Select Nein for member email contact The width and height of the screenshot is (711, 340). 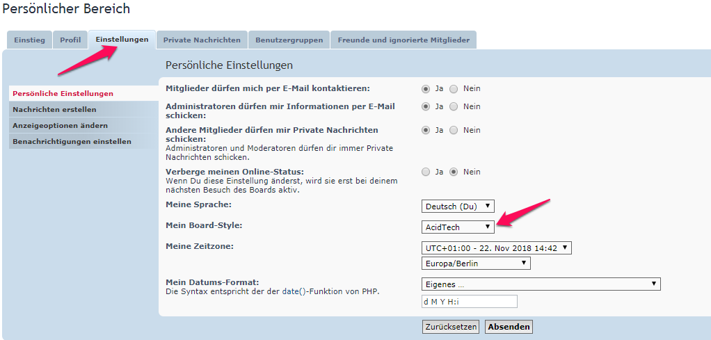click(x=454, y=89)
